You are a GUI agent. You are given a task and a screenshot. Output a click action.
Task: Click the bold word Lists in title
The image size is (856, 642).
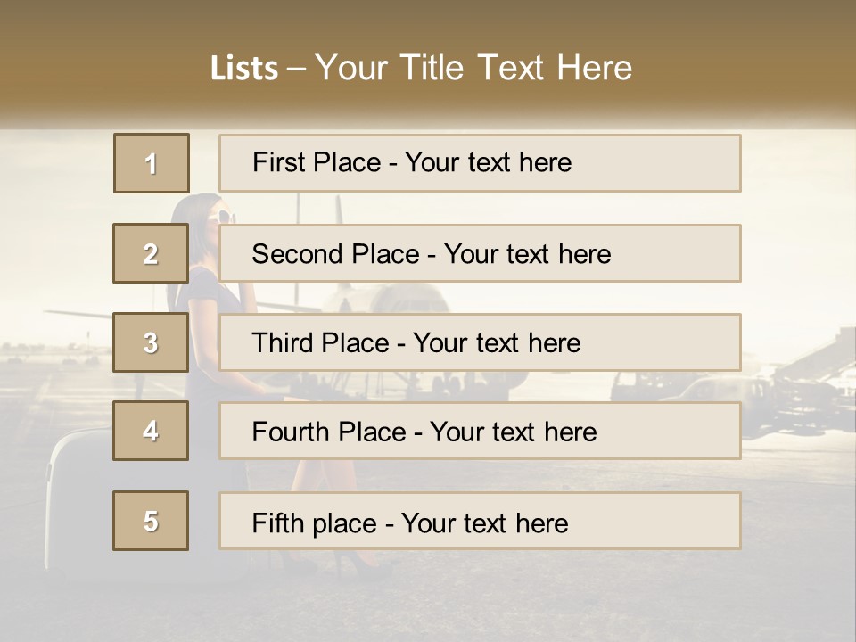point(243,68)
